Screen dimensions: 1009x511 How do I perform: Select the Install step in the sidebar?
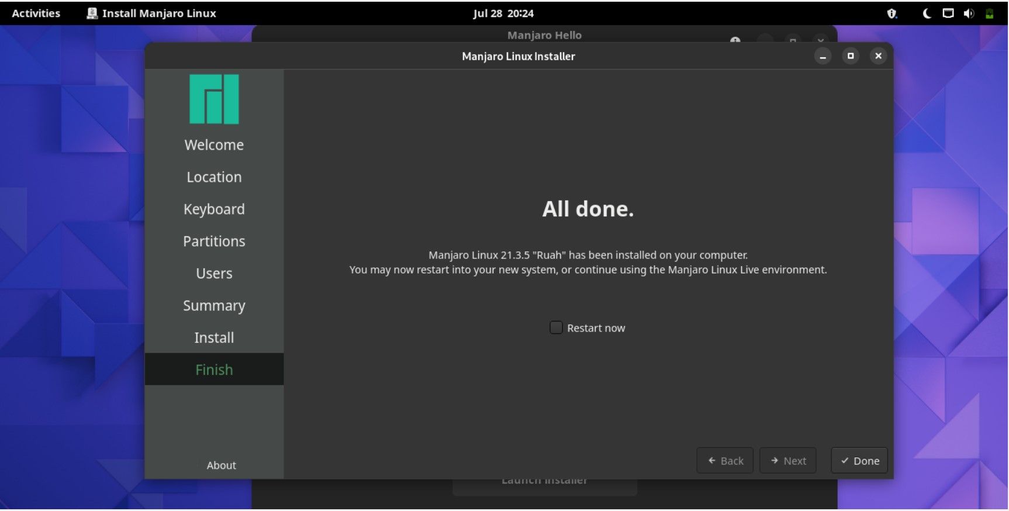[x=214, y=337]
